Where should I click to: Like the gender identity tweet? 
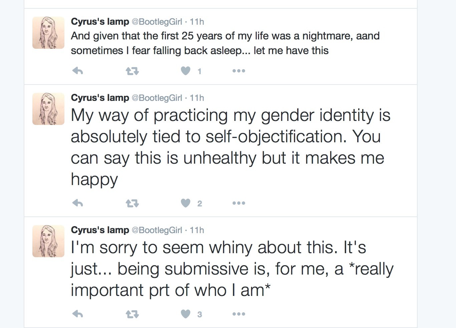[x=186, y=203]
